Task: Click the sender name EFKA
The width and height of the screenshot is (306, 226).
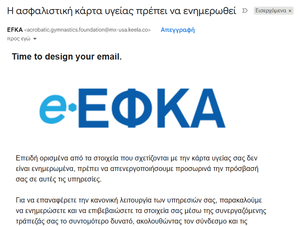Action: point(15,30)
